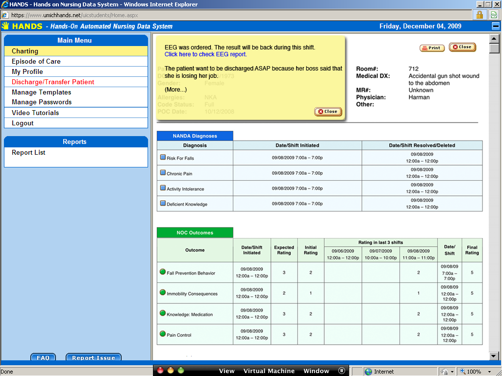Click the Internet zone globe icon

click(369, 372)
